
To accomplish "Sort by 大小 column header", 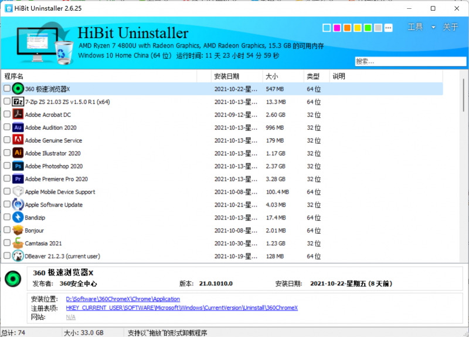I will click(x=283, y=76).
